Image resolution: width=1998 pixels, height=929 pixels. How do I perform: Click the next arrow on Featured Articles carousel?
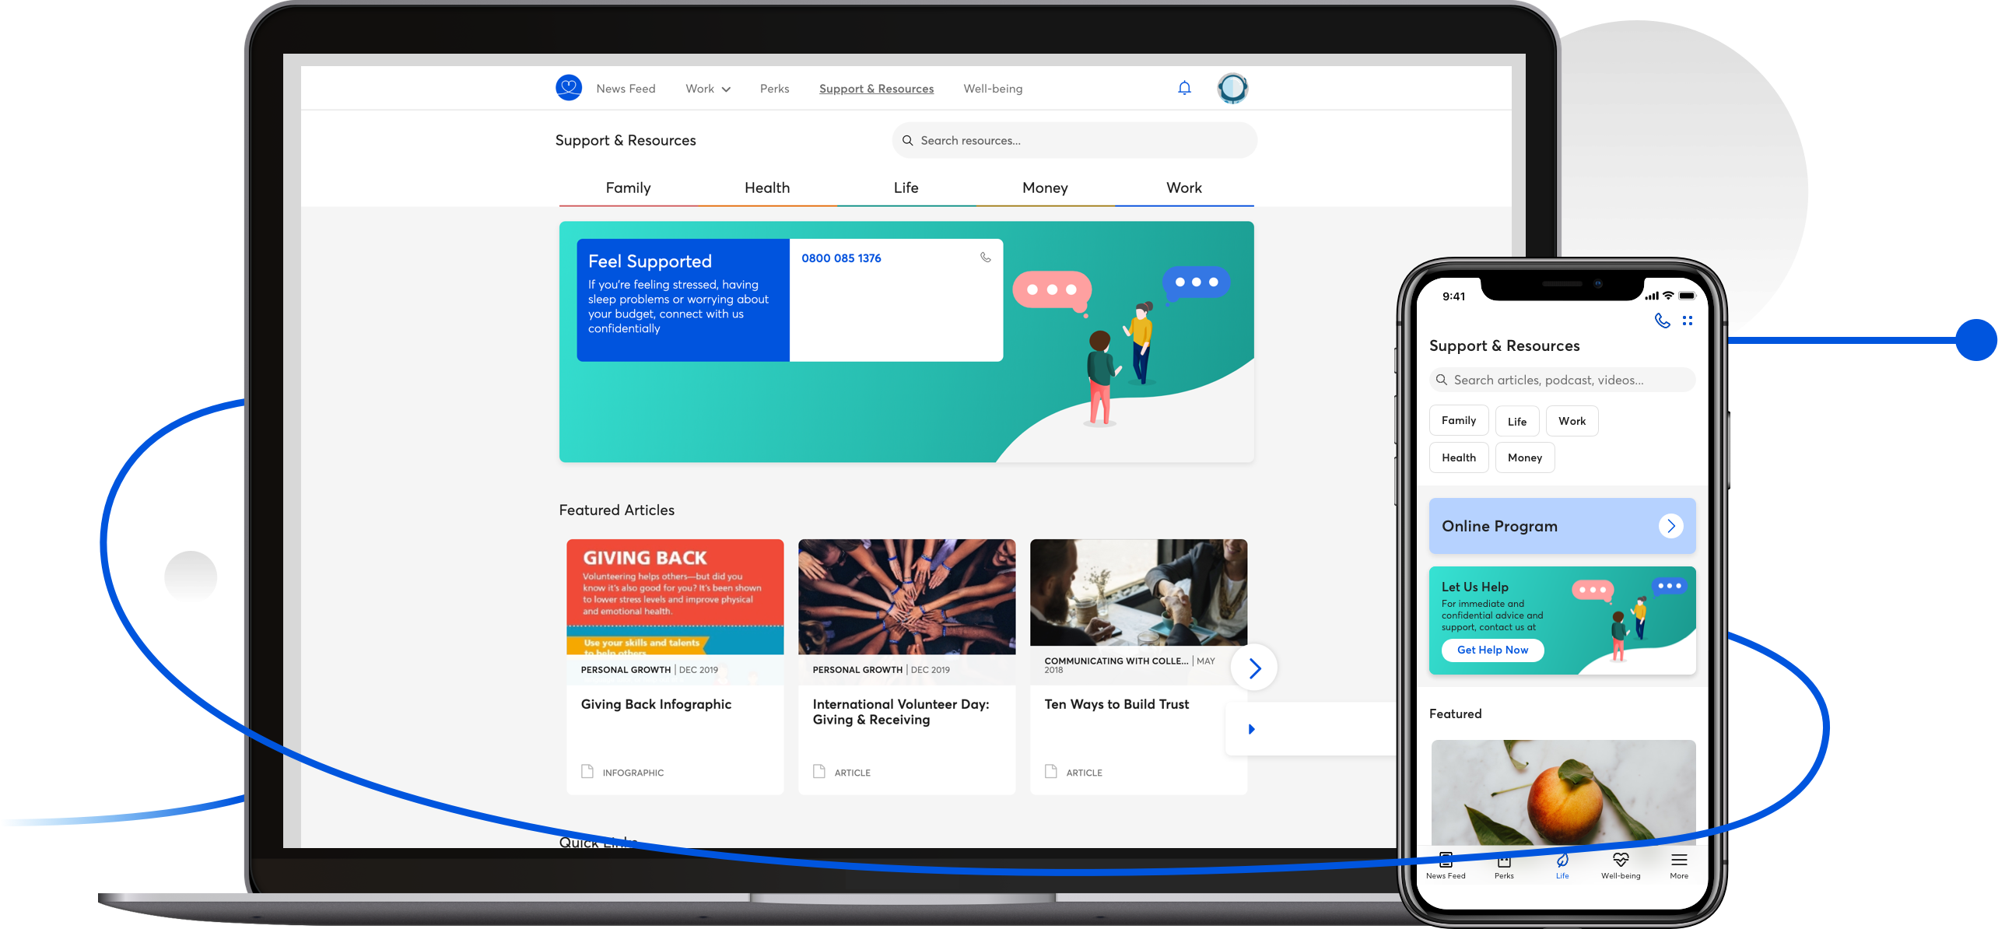point(1254,668)
